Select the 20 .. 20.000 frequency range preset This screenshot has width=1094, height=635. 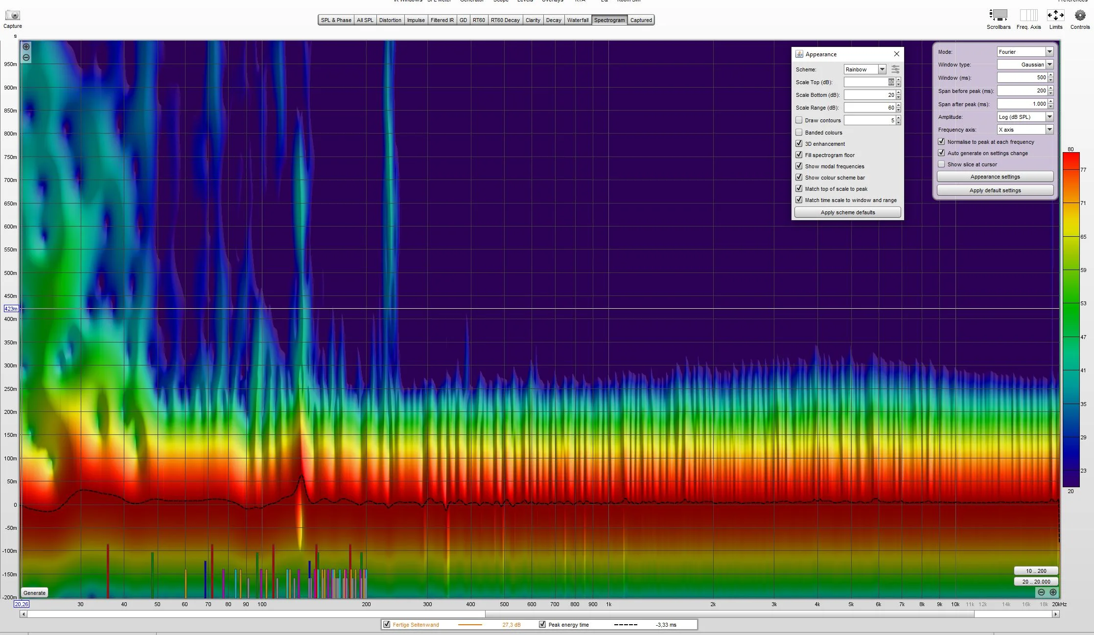1036,582
